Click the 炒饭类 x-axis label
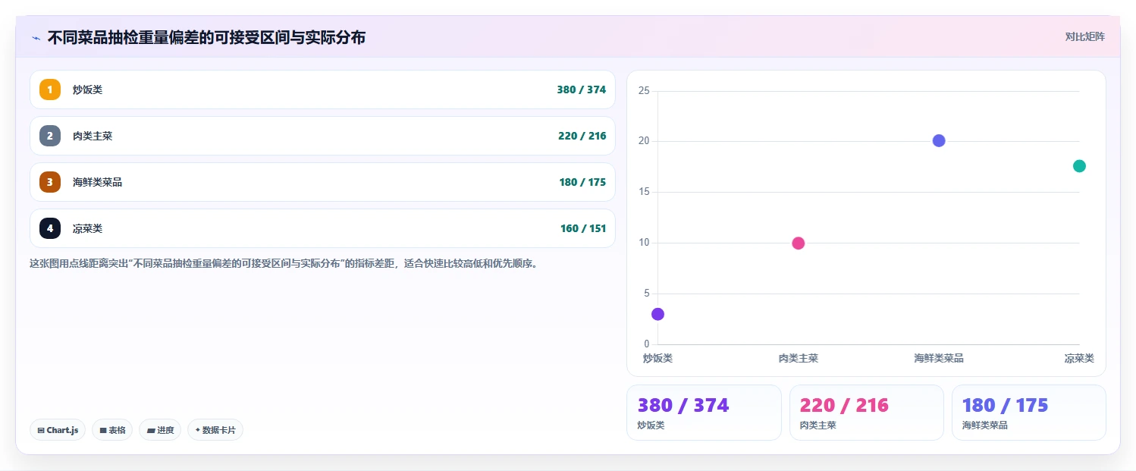 pos(657,358)
